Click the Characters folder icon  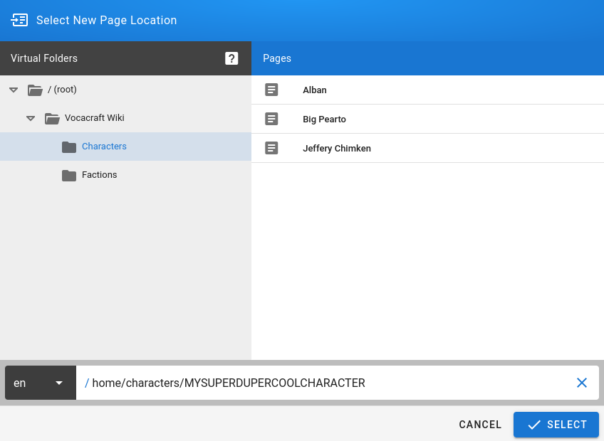(69, 147)
